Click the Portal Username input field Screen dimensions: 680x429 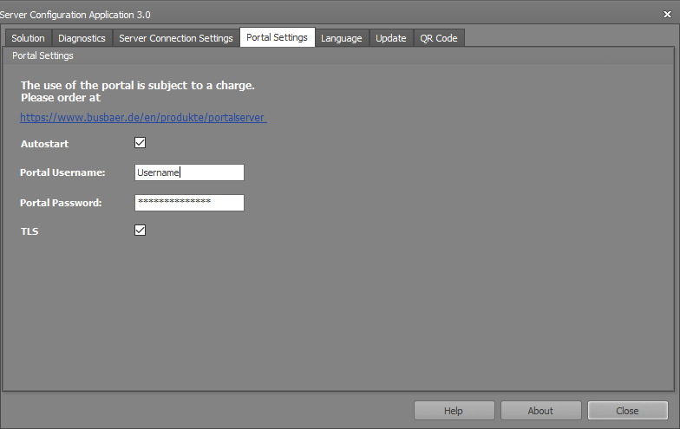point(189,172)
